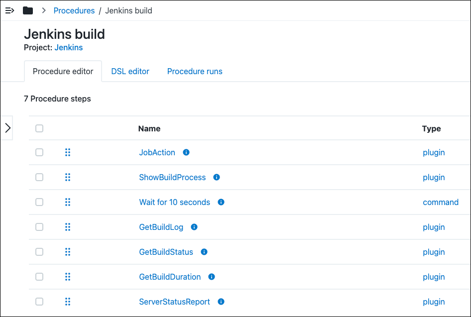Click the info icon beside JobAction
This screenshot has width=471, height=317.
pos(186,153)
